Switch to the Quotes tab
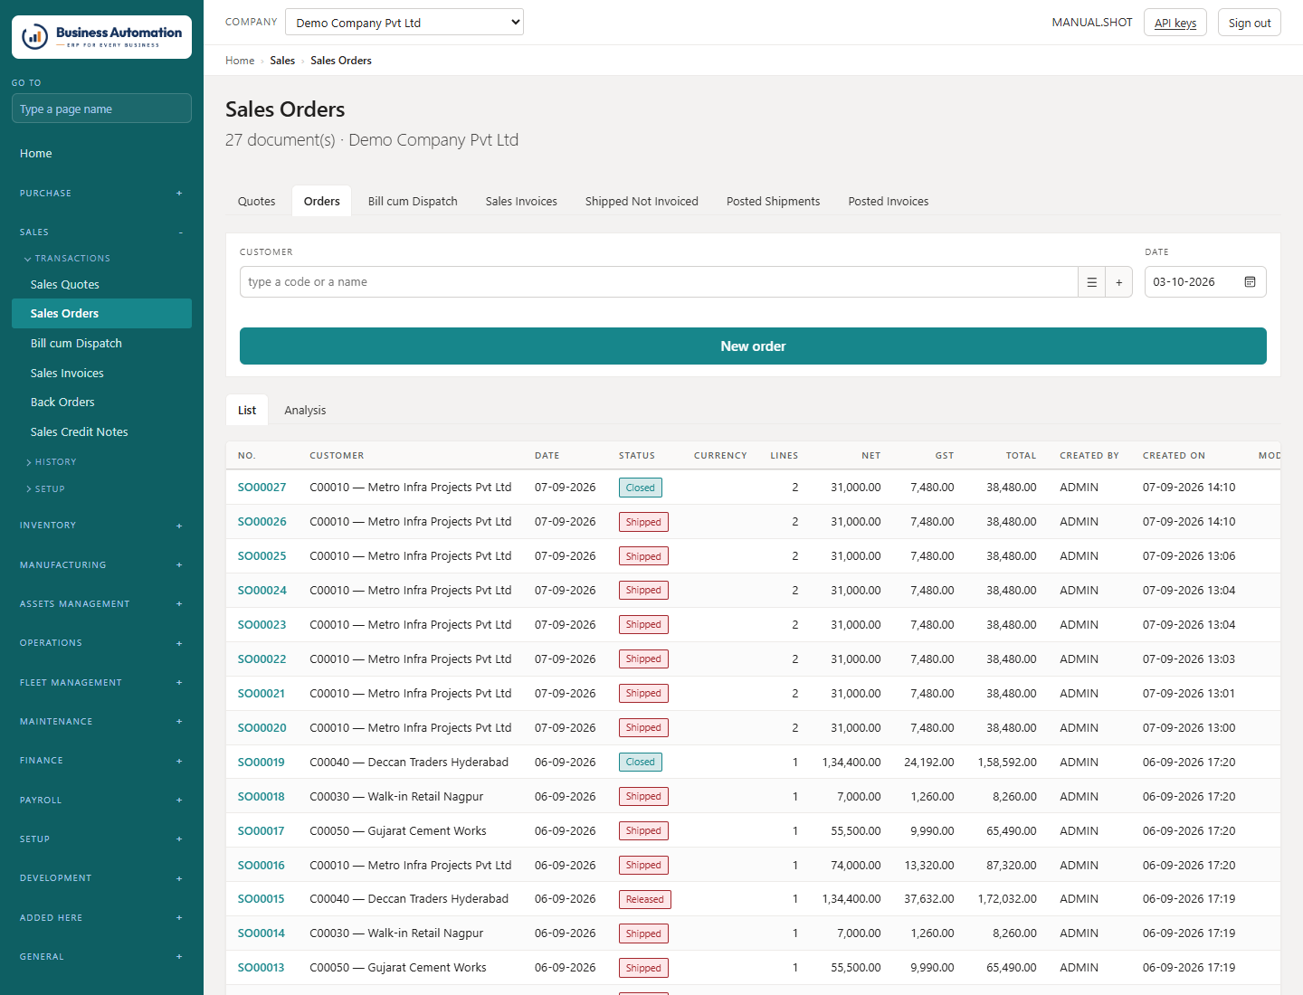The image size is (1303, 995). pos(257,202)
